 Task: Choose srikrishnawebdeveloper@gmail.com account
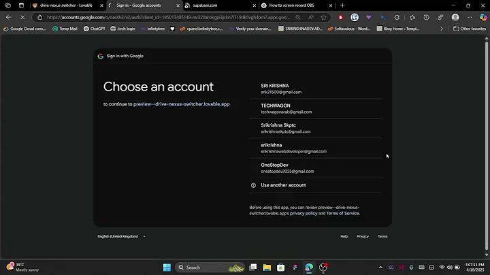[x=315, y=148]
